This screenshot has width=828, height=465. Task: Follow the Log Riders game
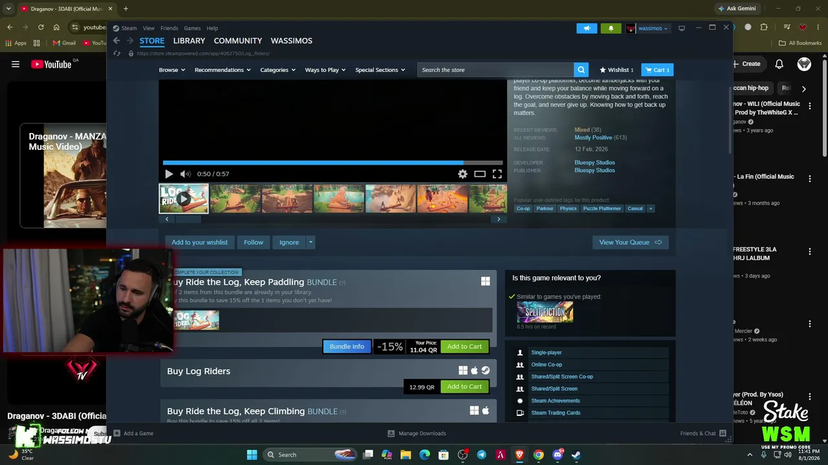(254, 242)
